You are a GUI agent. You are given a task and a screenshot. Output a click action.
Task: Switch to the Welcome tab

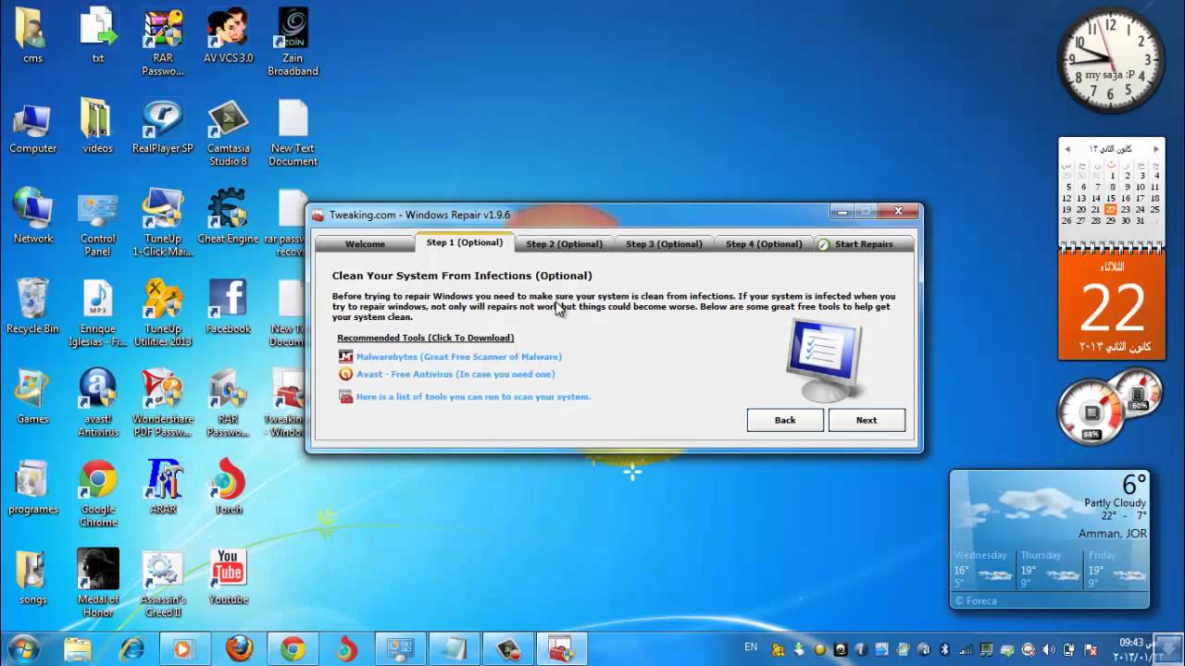(x=365, y=244)
